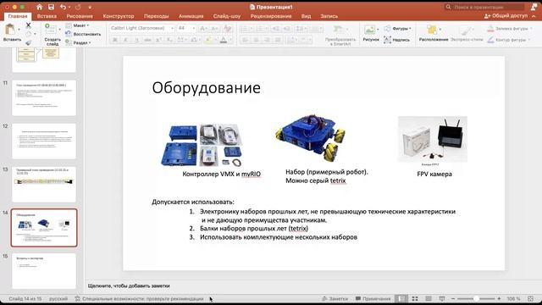Click the Вставить paste clipboard icon

(10, 30)
